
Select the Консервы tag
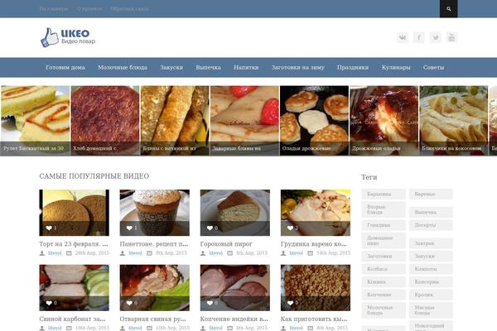[x=431, y=281]
